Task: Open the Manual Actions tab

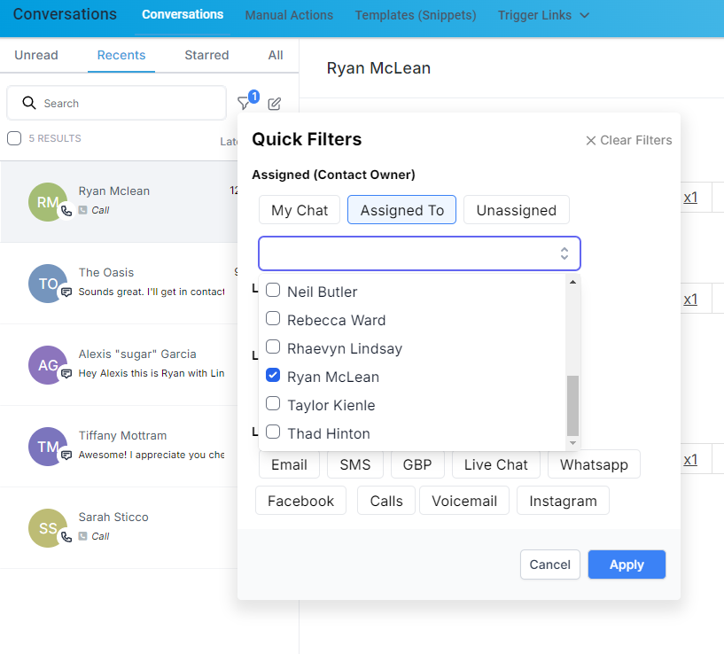Action: (x=289, y=15)
